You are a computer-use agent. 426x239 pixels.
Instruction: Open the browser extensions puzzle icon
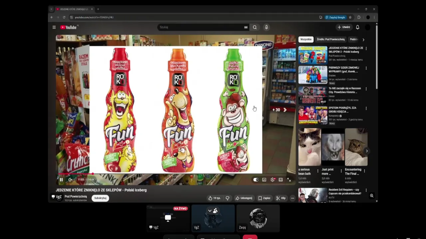359,17
